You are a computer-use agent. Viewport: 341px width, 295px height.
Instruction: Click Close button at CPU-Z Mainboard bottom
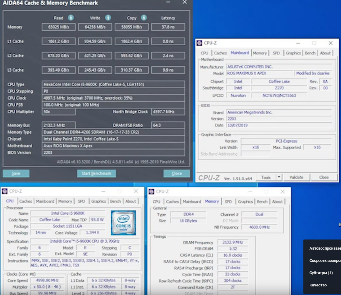324,177
